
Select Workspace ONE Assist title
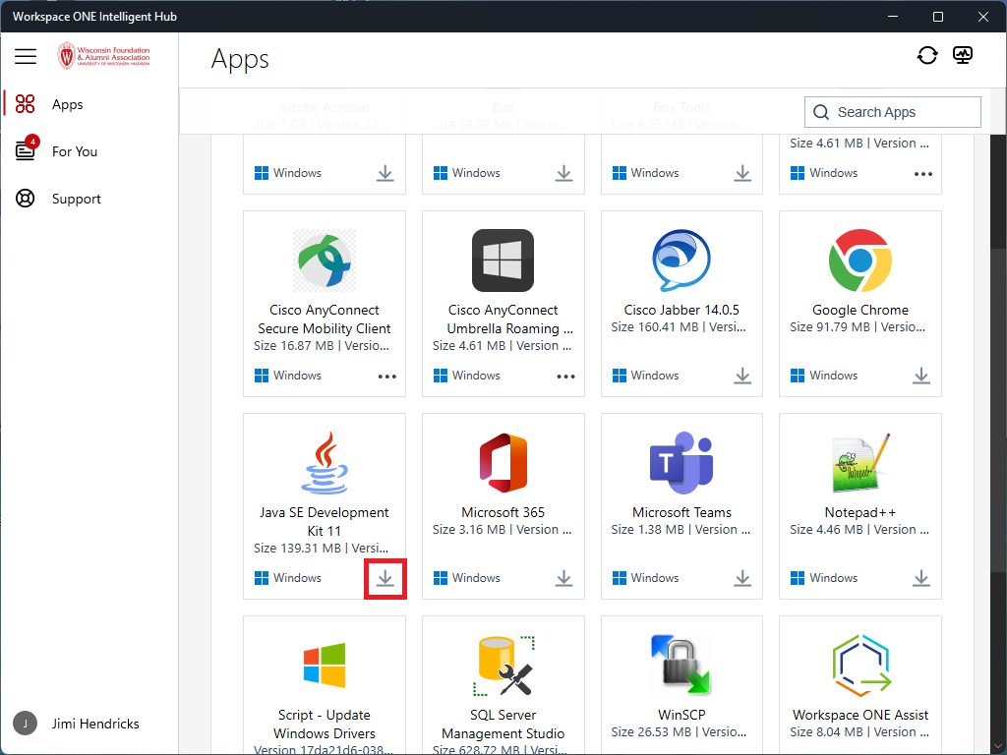click(x=859, y=715)
